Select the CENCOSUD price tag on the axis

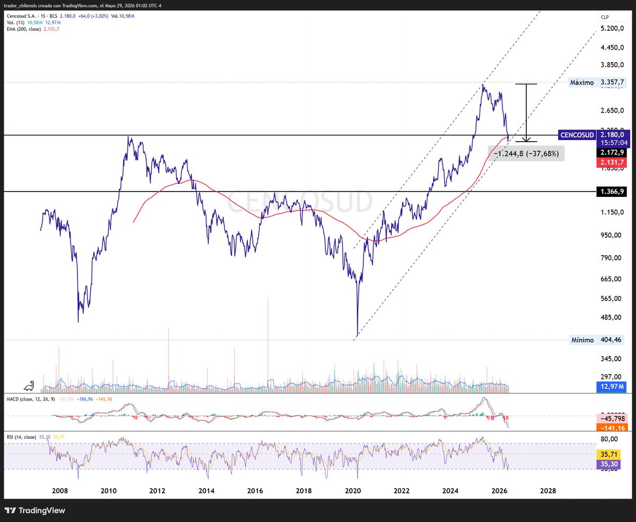pos(577,135)
